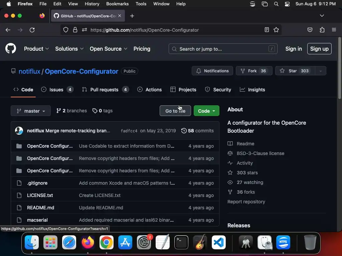Open the Bookmarks menu in menu bar
The width and height of the screenshot is (342, 256).
point(117,4)
